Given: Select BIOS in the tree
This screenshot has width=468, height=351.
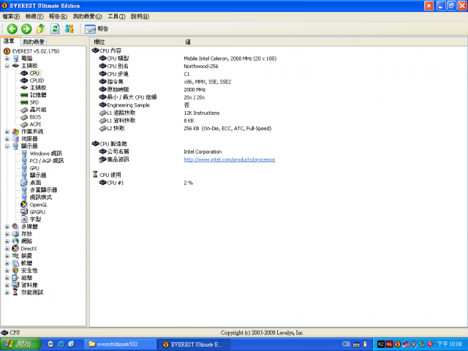Looking at the screenshot, I should pyautogui.click(x=35, y=117).
